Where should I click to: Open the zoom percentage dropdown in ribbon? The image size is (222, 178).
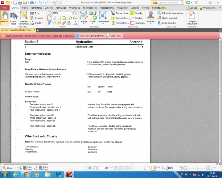(71, 13)
